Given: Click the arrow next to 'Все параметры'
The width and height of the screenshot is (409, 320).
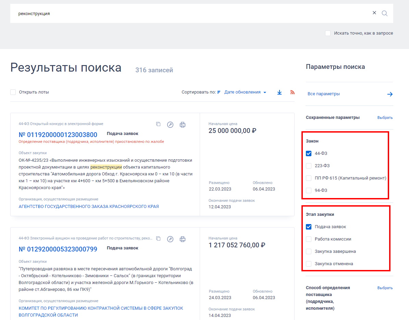Looking at the screenshot, I should pos(390,94).
